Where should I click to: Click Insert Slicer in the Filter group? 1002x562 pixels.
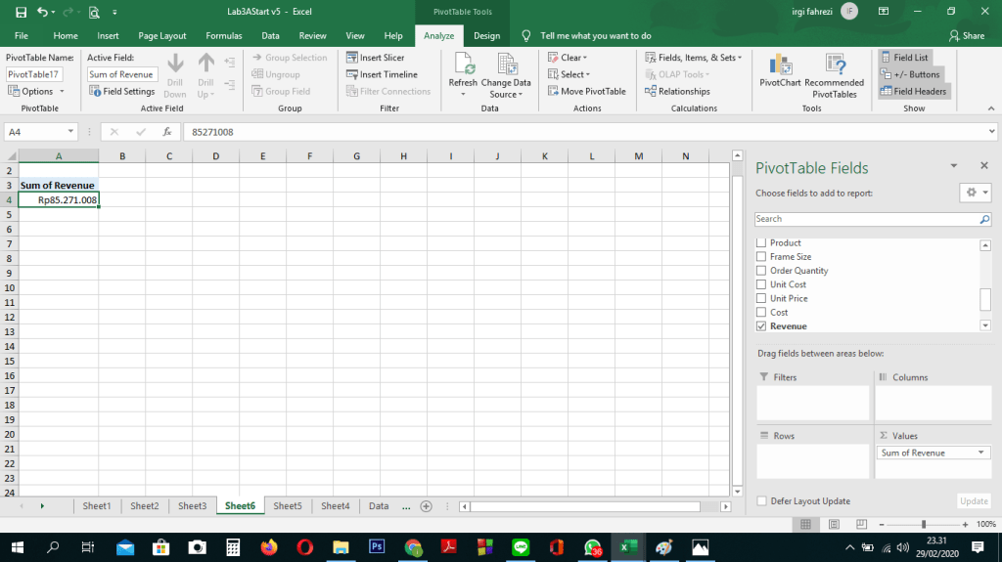[x=376, y=58]
